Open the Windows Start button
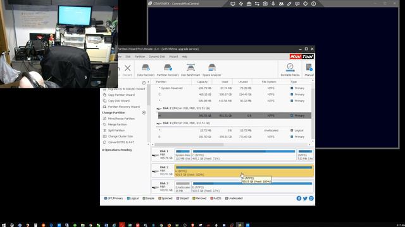The width and height of the screenshot is (405, 227). (x=4, y=225)
